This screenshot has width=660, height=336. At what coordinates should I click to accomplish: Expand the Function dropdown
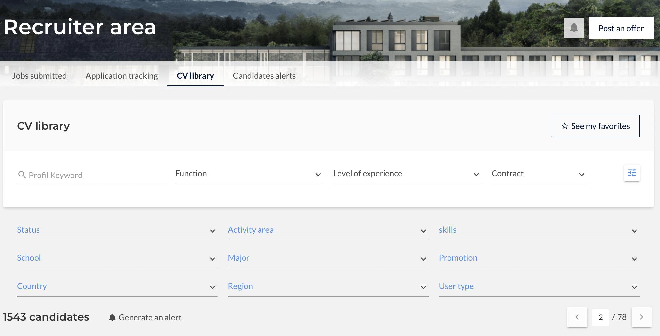pyautogui.click(x=249, y=174)
